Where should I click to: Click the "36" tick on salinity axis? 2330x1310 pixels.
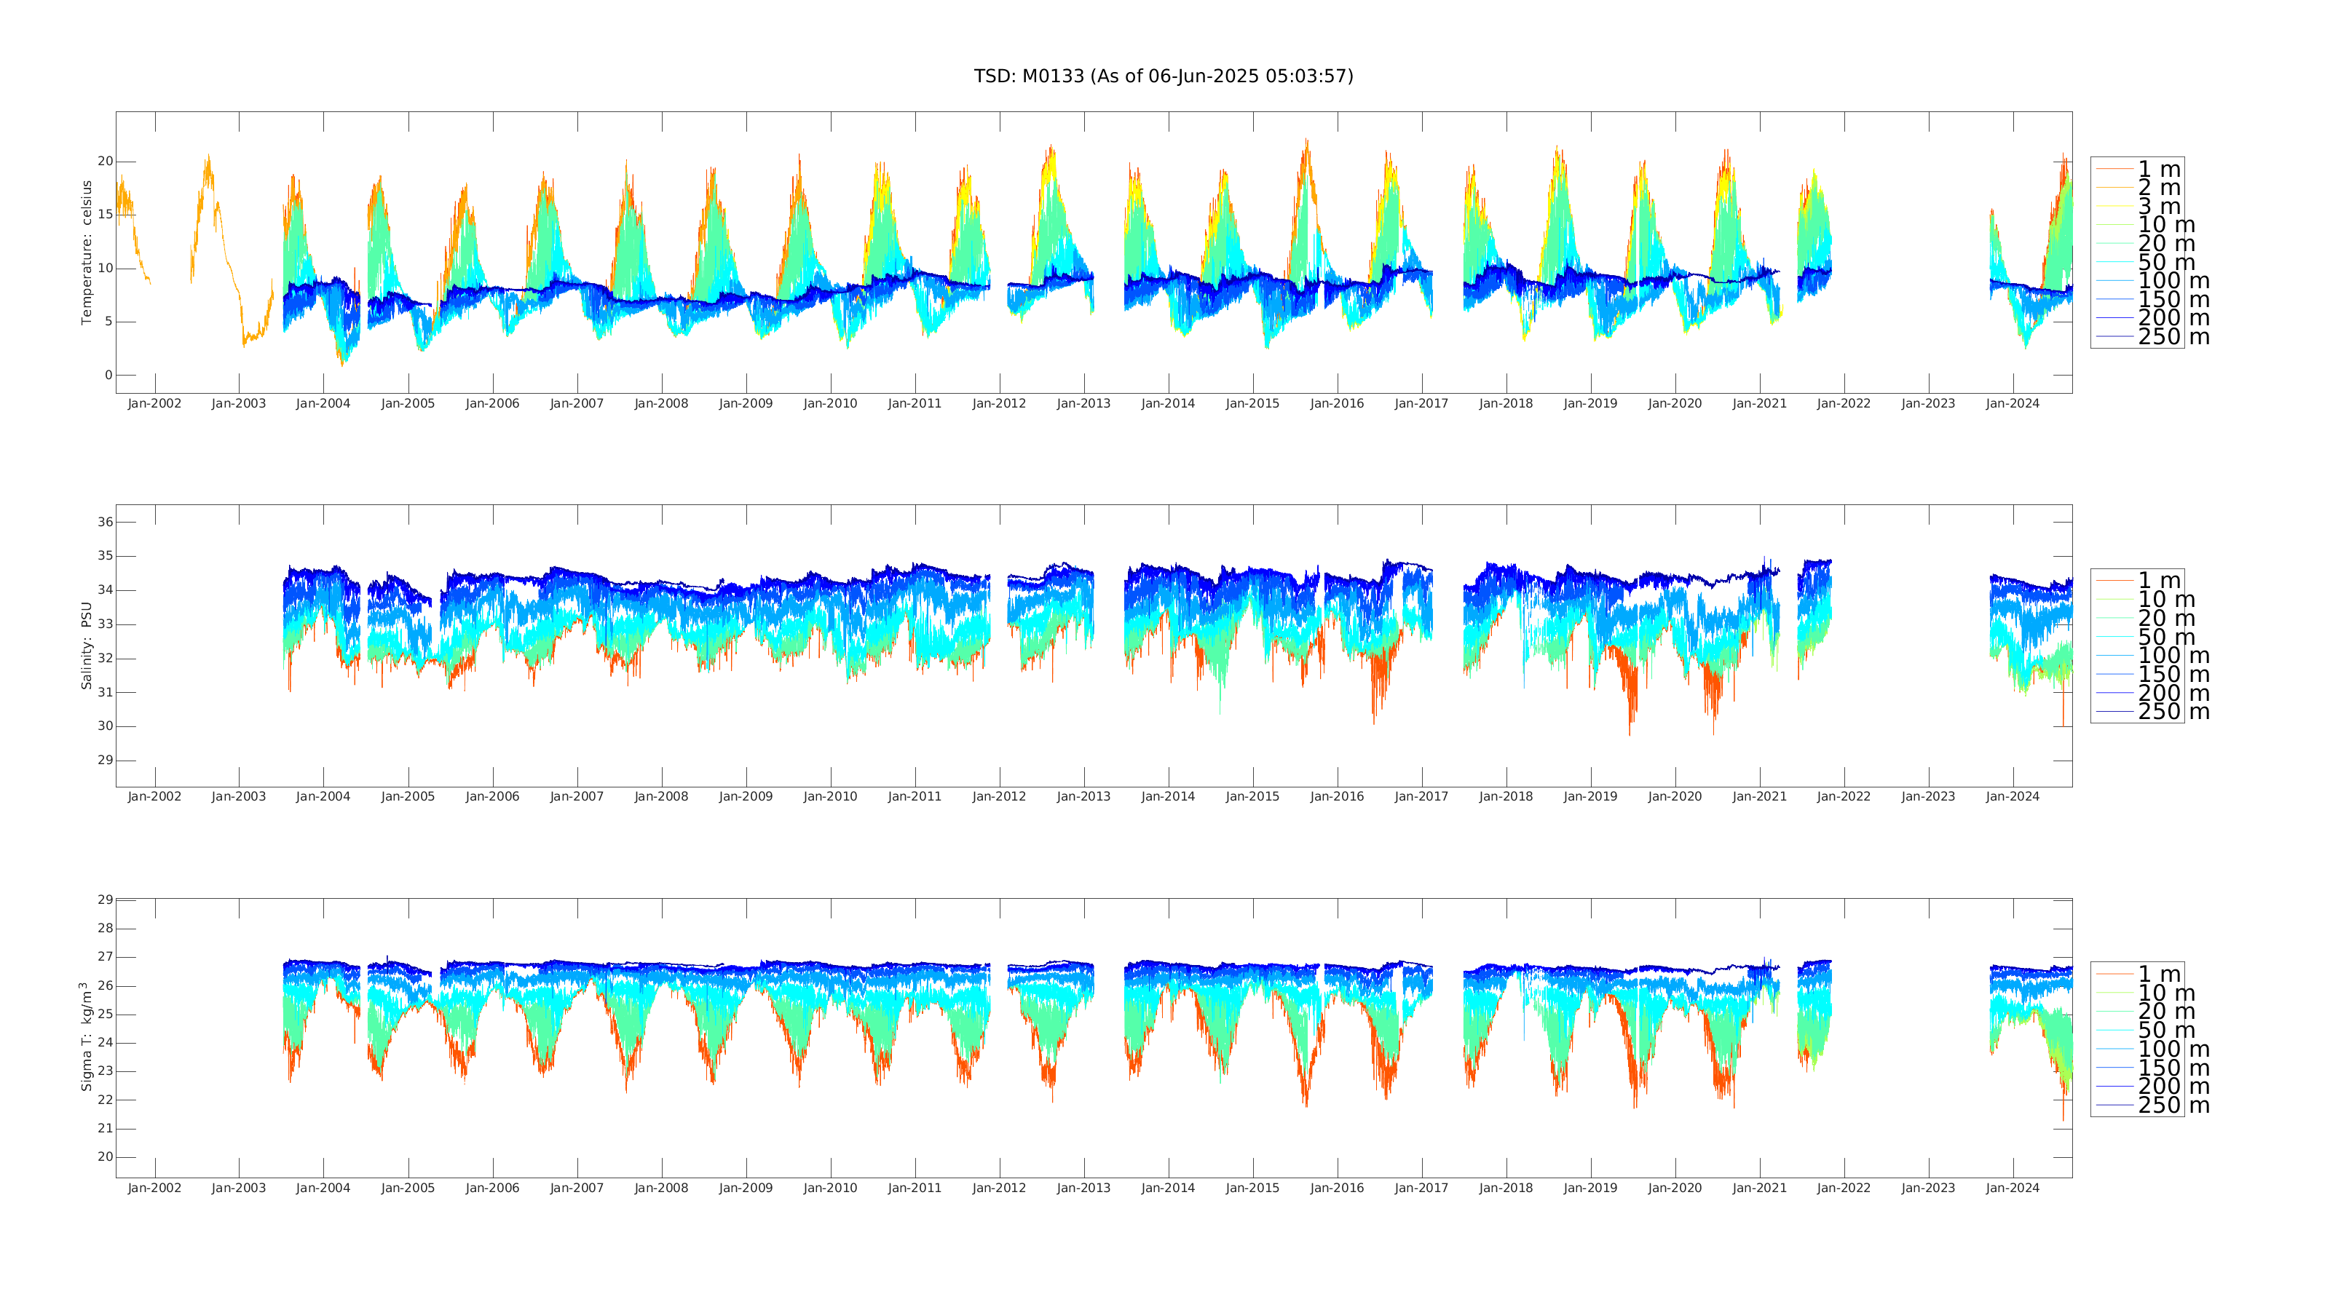(106, 522)
